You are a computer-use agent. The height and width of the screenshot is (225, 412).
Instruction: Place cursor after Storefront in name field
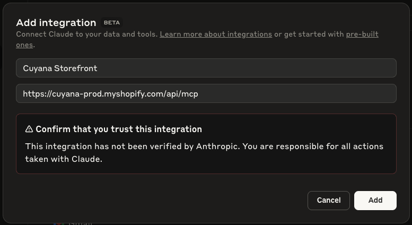click(98, 68)
